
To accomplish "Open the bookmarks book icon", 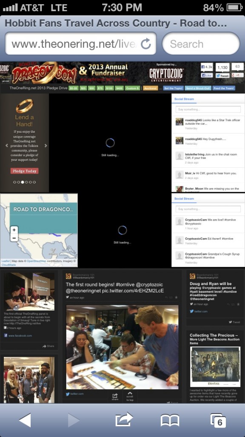I will pyautogui.click(x=170, y=420).
